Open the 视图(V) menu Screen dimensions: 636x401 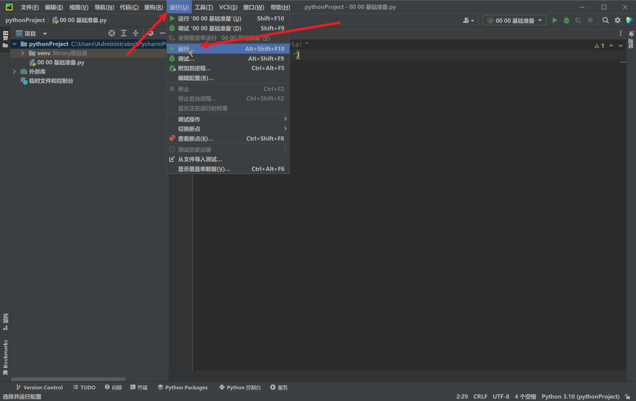pos(79,7)
